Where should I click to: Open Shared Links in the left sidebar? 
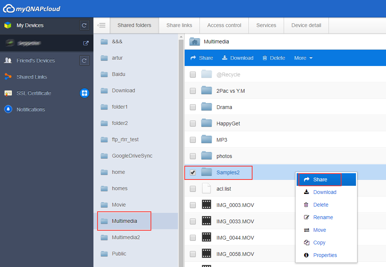[x=32, y=77]
